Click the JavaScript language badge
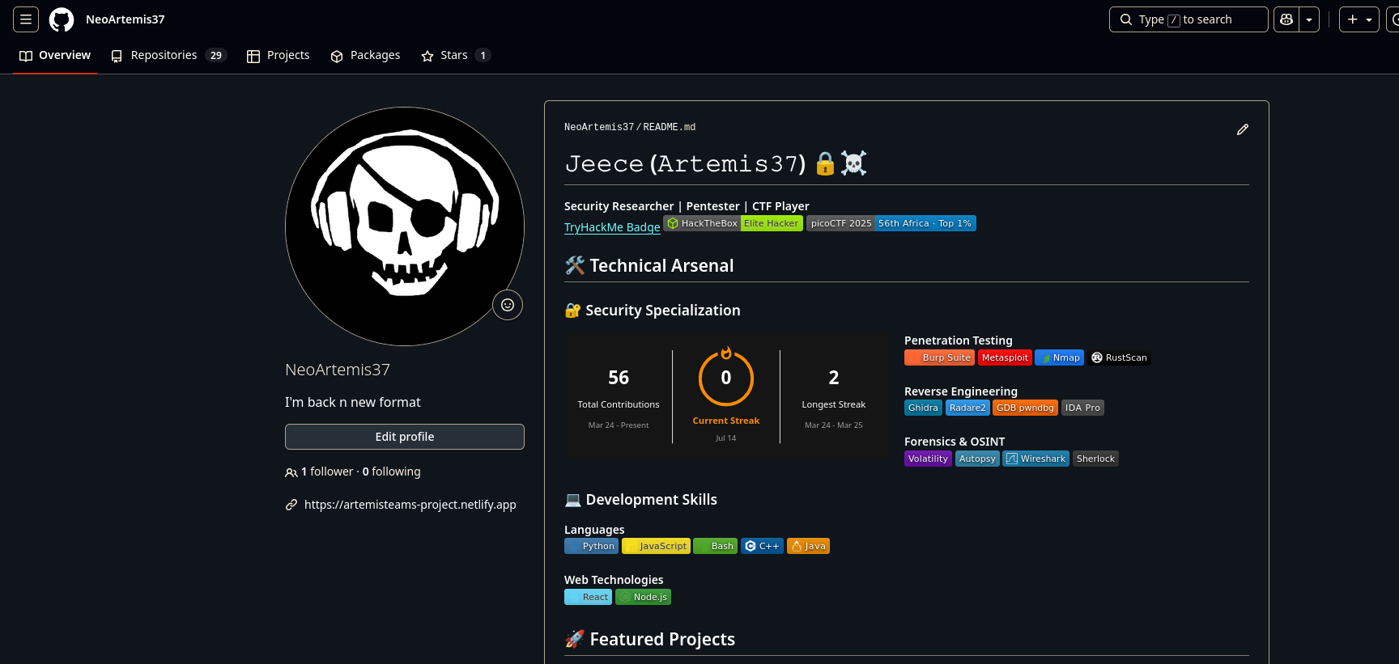This screenshot has height=664, width=1399. pyautogui.click(x=656, y=546)
